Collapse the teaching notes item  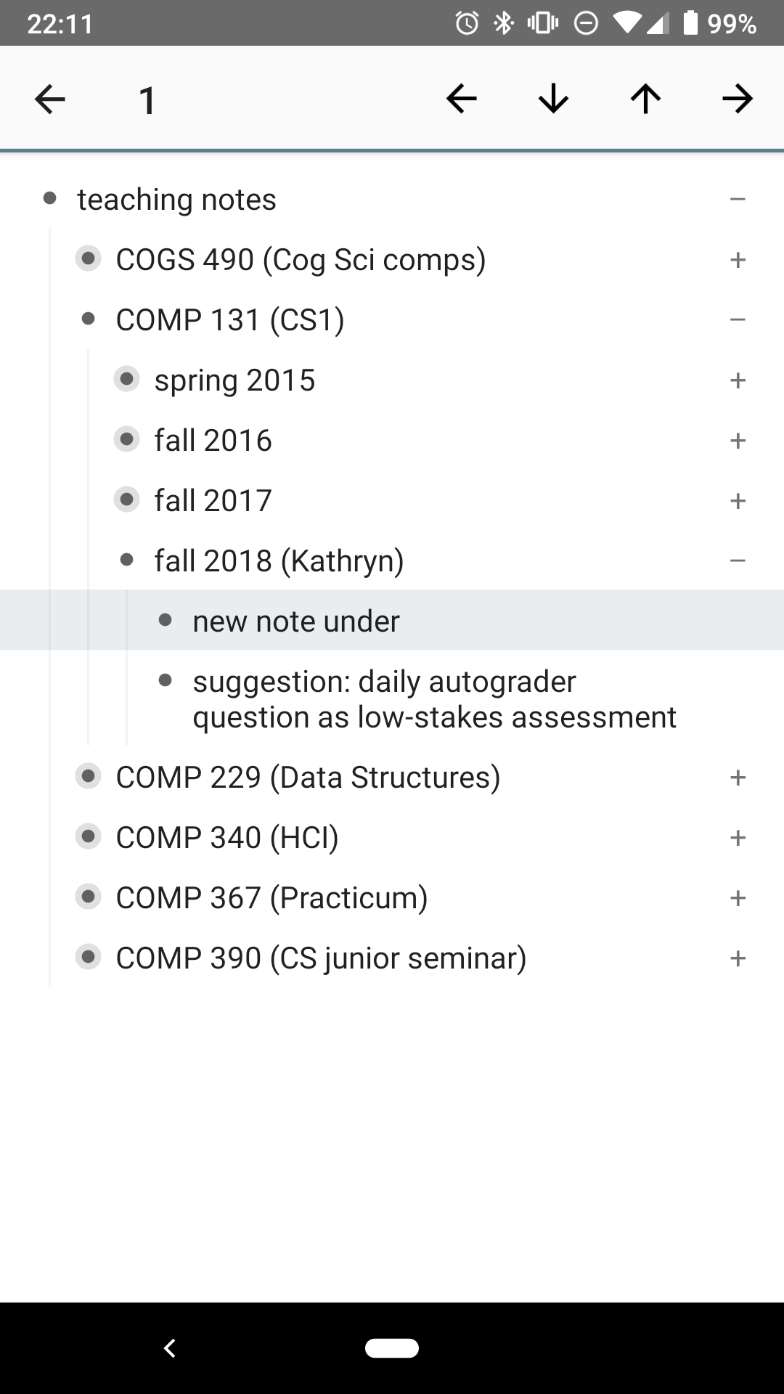738,199
